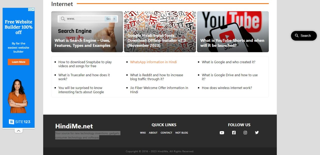Click the floating Search button
Image resolution: width=320 pixels, height=155 pixels.
click(x=304, y=36)
